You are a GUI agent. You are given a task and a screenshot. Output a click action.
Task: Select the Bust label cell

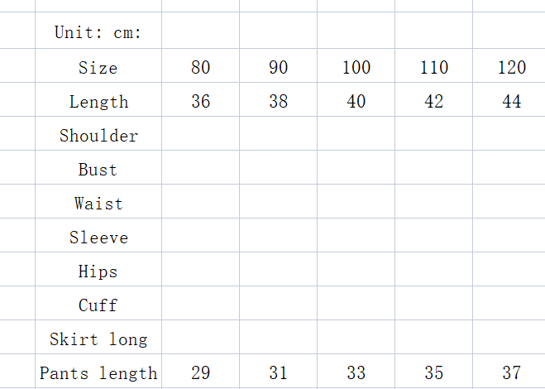coord(98,169)
